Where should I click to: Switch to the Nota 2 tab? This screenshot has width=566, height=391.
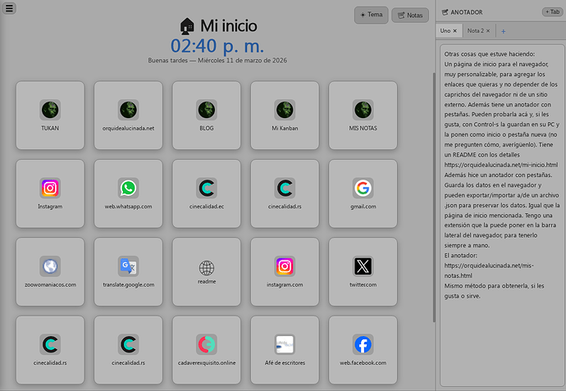pyautogui.click(x=475, y=31)
